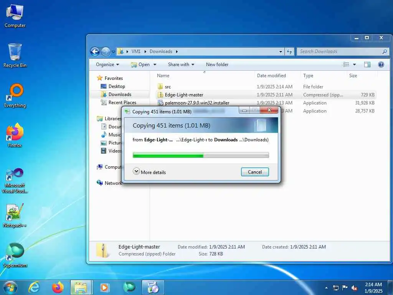Click VM1 in the address breadcrumb

(136, 51)
